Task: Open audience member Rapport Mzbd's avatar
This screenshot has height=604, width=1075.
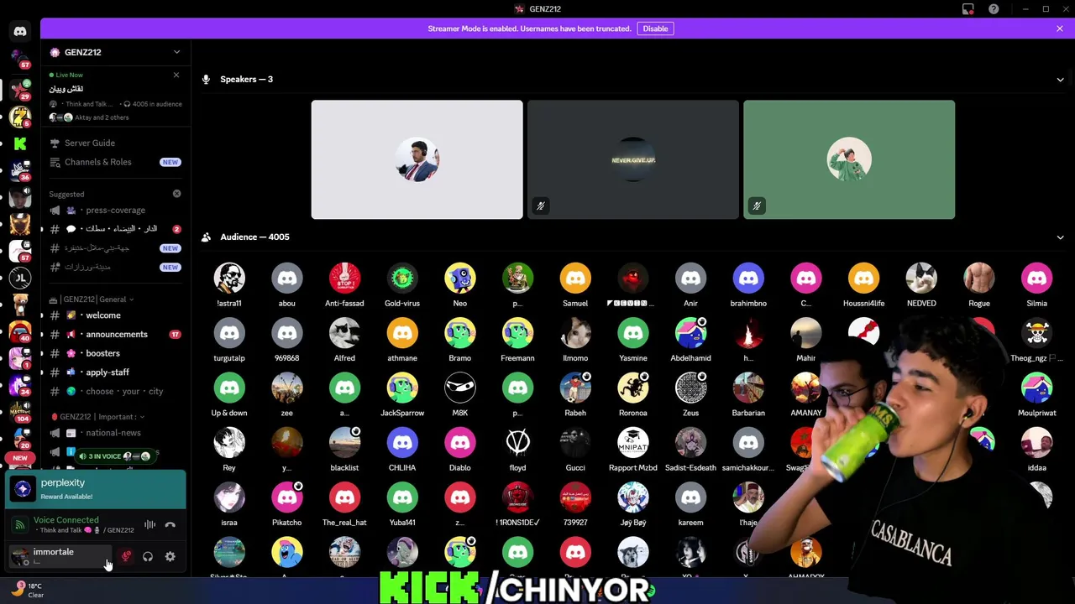Action: (633, 443)
